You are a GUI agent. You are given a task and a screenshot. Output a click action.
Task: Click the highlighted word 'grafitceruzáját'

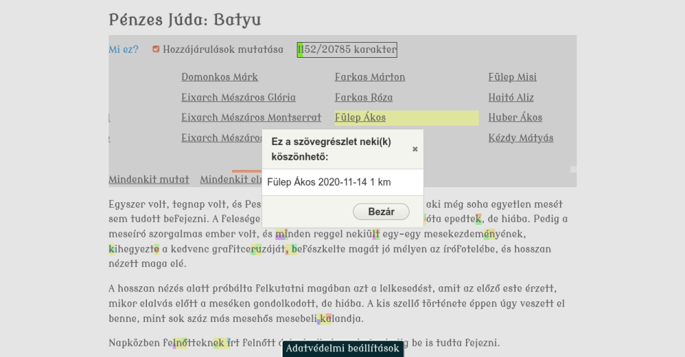point(248,249)
